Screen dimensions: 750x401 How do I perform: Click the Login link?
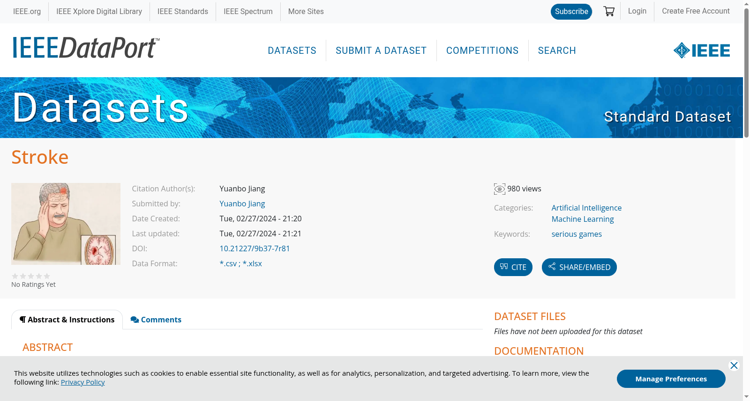[x=637, y=11]
